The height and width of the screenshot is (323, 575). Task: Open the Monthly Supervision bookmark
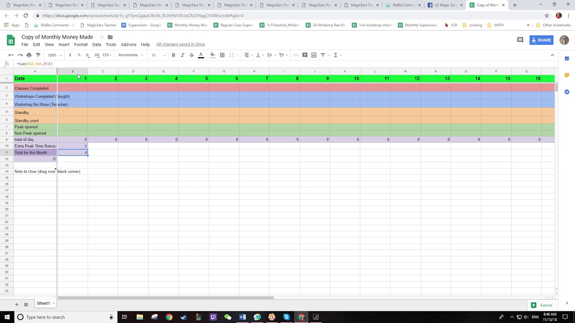point(418,25)
